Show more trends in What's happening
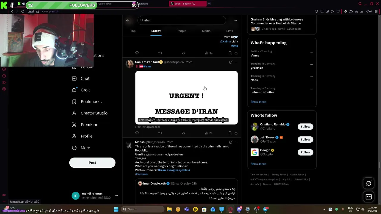Viewport: 381px width, 214px height. [x=258, y=102]
